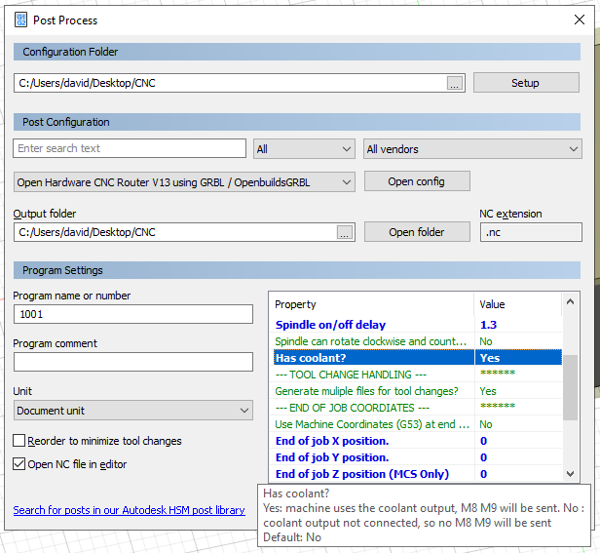
Task: Close the Post Process dialog
Action: point(579,20)
